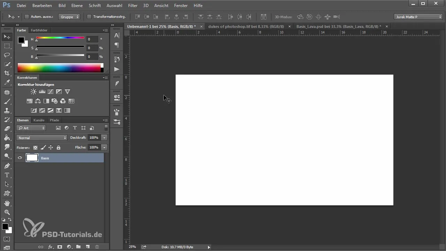Viewport: 446px width, 251px height.
Task: Delete layer with trash icon
Action: tap(97, 247)
